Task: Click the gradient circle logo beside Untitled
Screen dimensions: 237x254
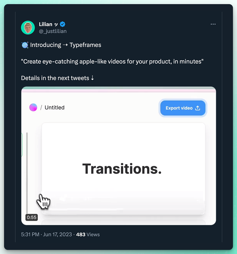Action: pos(33,107)
